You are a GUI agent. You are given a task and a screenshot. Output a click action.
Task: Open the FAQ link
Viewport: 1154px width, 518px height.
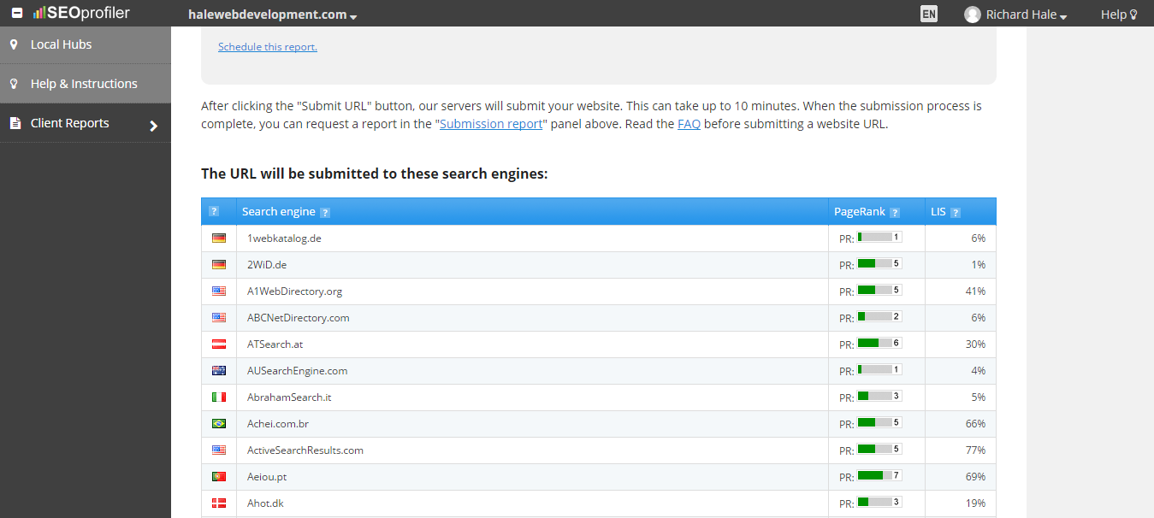click(689, 124)
